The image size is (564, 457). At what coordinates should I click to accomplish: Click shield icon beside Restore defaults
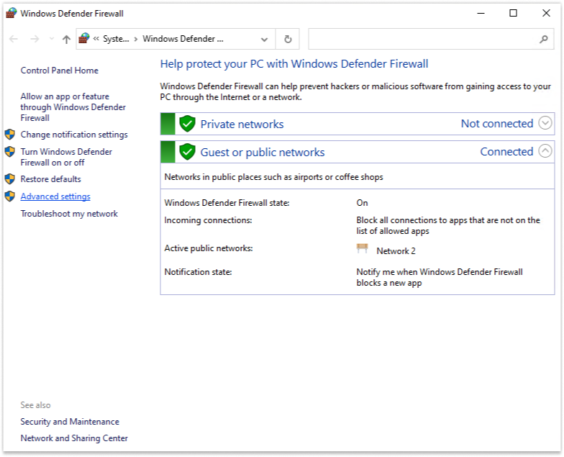[x=10, y=178]
